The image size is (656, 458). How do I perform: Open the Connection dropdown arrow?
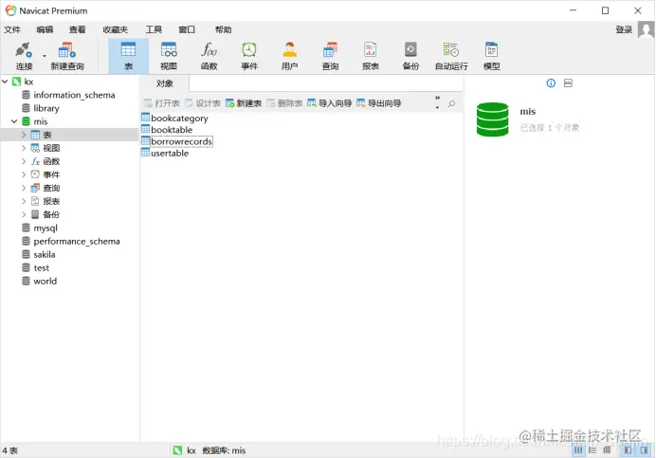45,56
